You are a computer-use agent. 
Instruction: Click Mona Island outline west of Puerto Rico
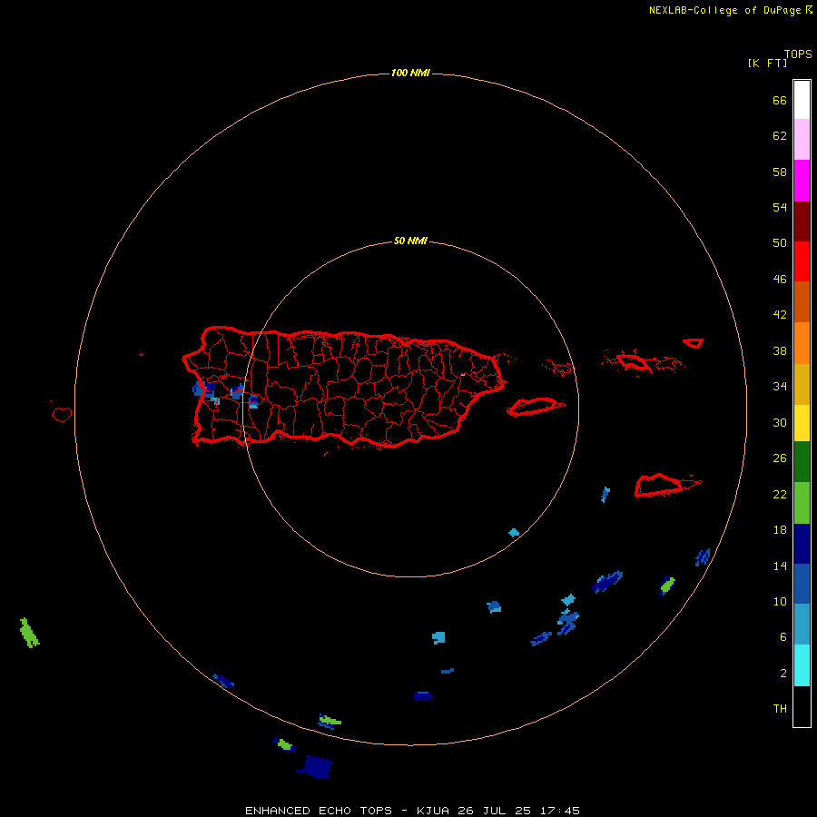[x=62, y=415]
